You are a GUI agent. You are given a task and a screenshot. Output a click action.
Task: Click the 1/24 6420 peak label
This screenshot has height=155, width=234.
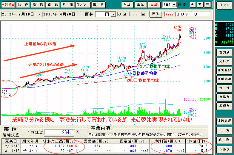pyautogui.click(x=143, y=46)
